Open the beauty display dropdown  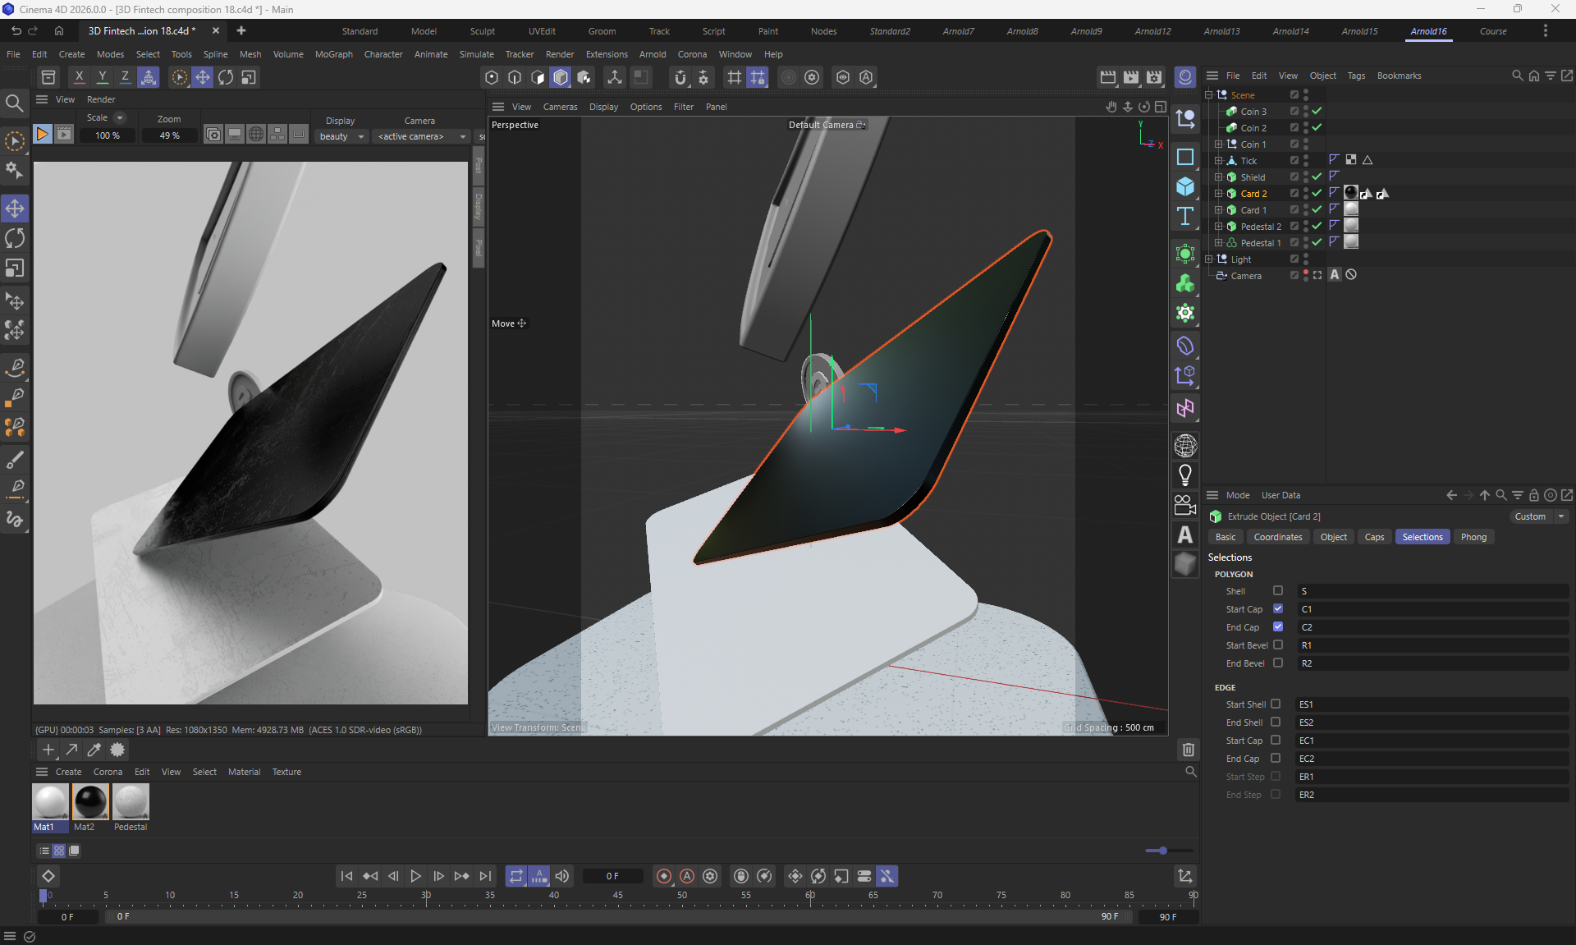click(x=341, y=136)
